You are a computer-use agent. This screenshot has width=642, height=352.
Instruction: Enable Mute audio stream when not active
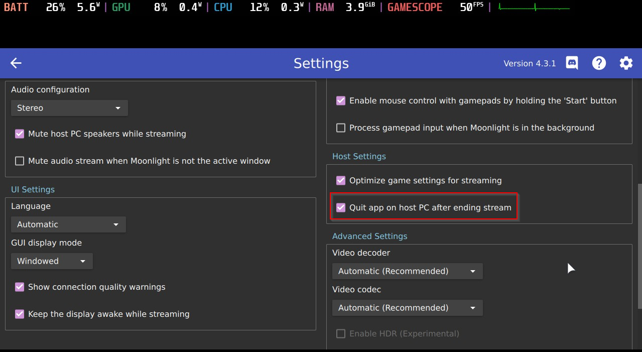pos(20,161)
